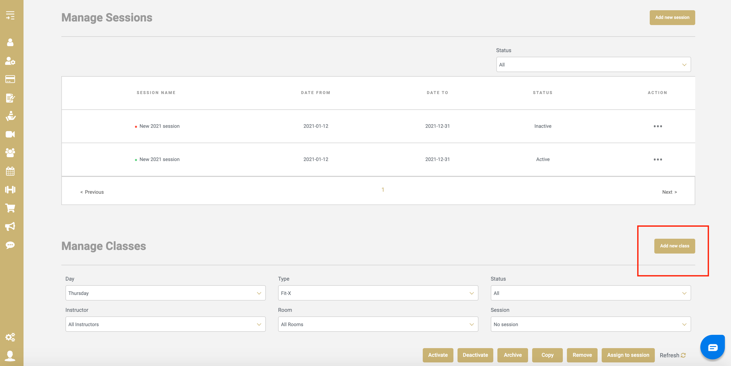This screenshot has height=366, width=731.
Task: Click the Manage Sessions heading
Action: coord(107,18)
